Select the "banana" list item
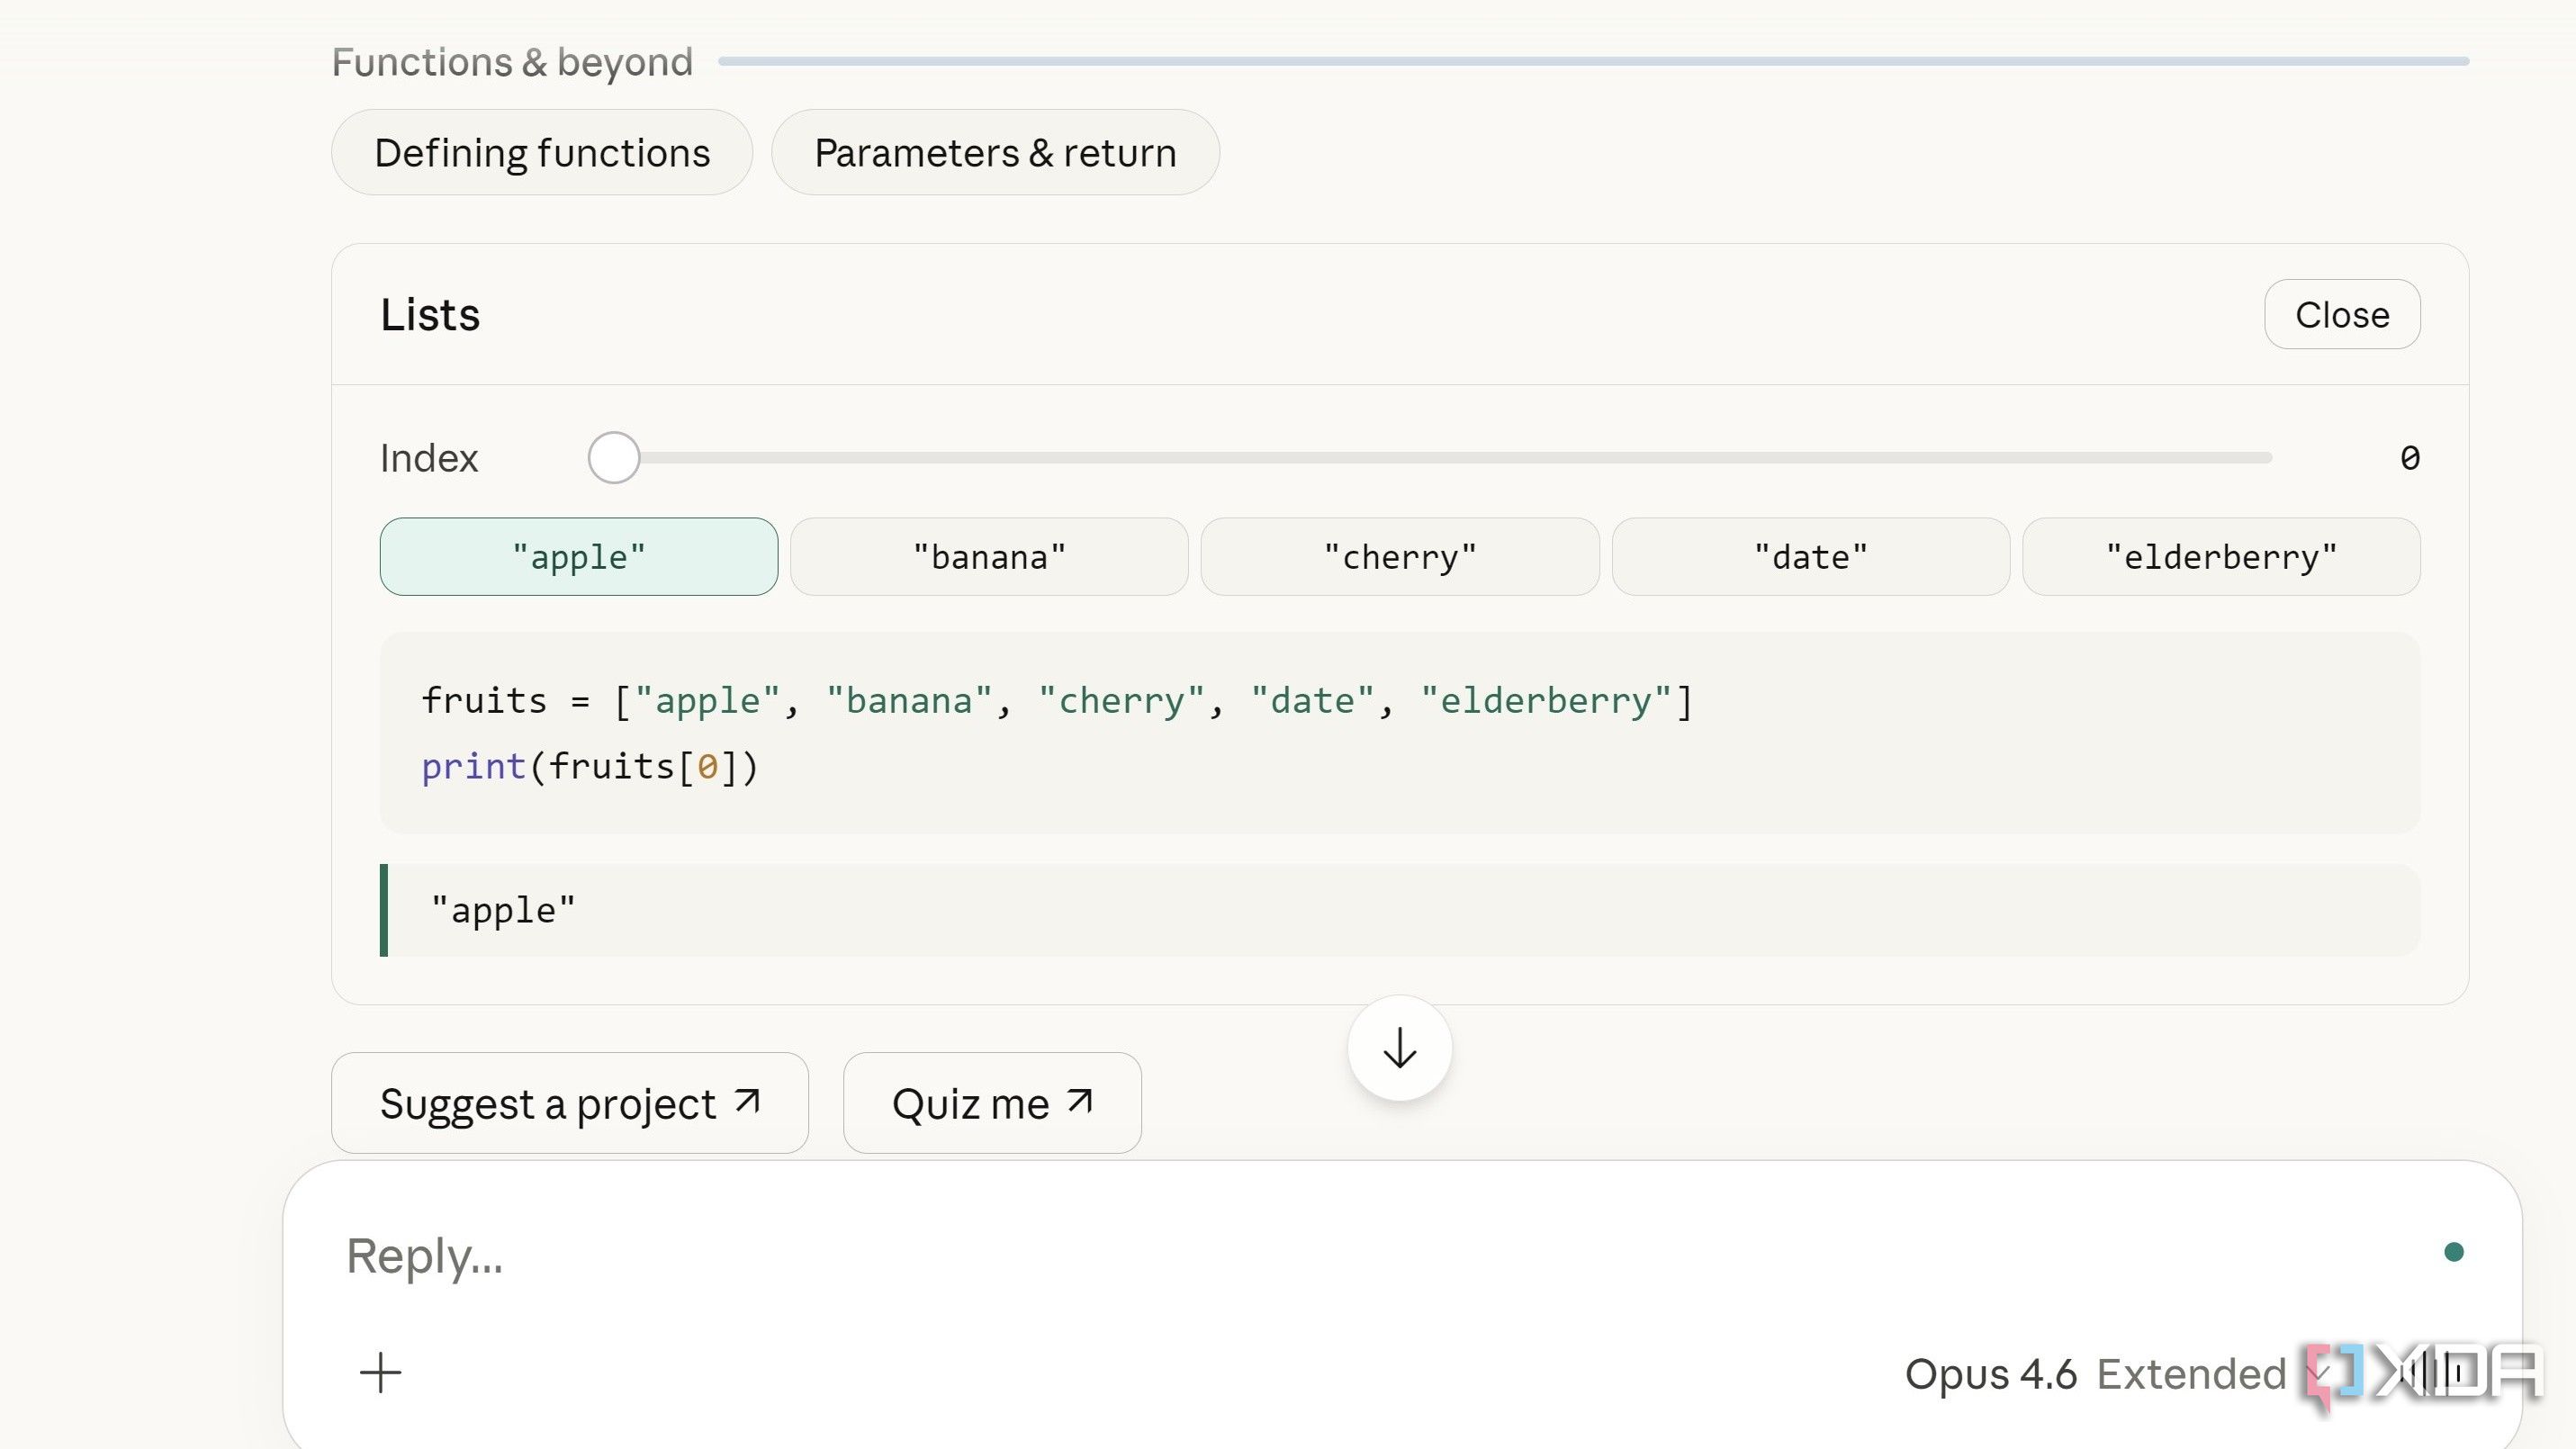Viewport: 2576px width, 1449px height. [989, 556]
